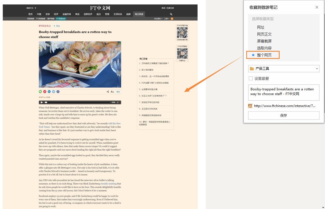325x209 pixels.
Task: Share article via Weibo icon
Action: pos(45,91)
